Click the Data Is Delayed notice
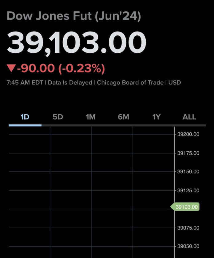214x258 pixels. coord(70,83)
